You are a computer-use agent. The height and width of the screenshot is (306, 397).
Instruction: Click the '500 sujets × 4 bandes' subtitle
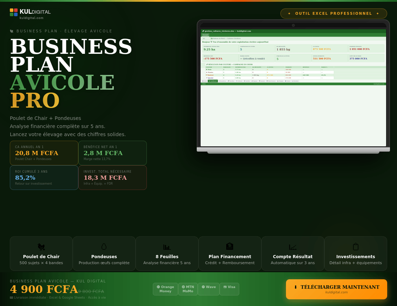41,263
